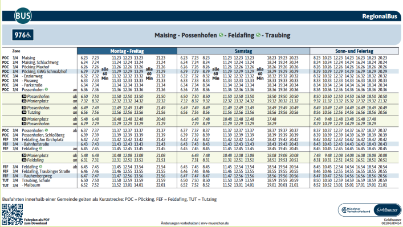Click the RegionalBus label in the banner
Viewport: 403px width, 227px height.
click(x=380, y=16)
